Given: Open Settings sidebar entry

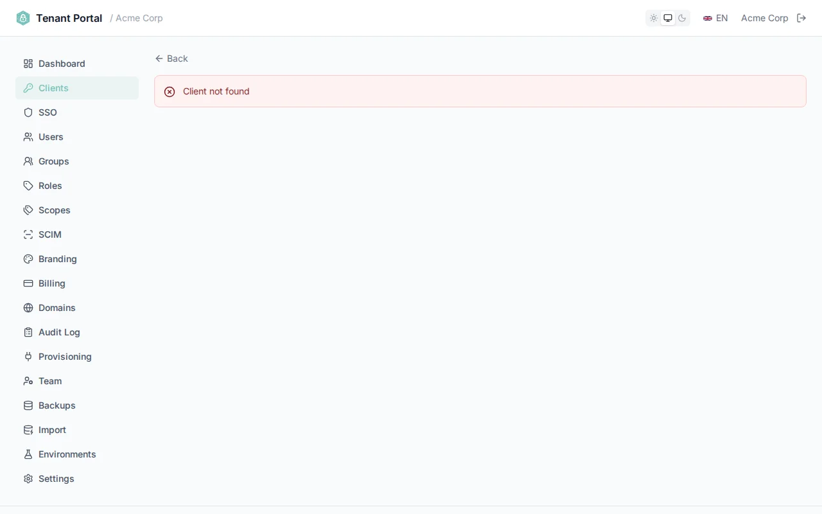Looking at the screenshot, I should click(77, 479).
